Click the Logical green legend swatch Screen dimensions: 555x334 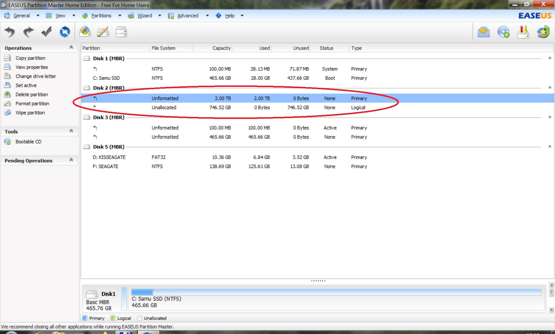click(113, 318)
